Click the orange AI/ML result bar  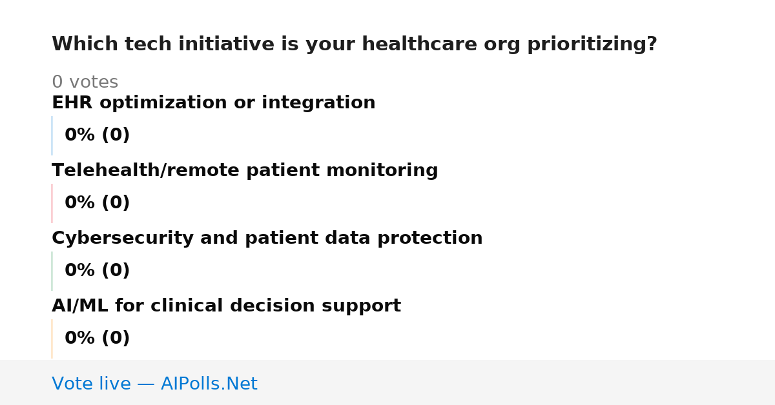(x=52, y=339)
